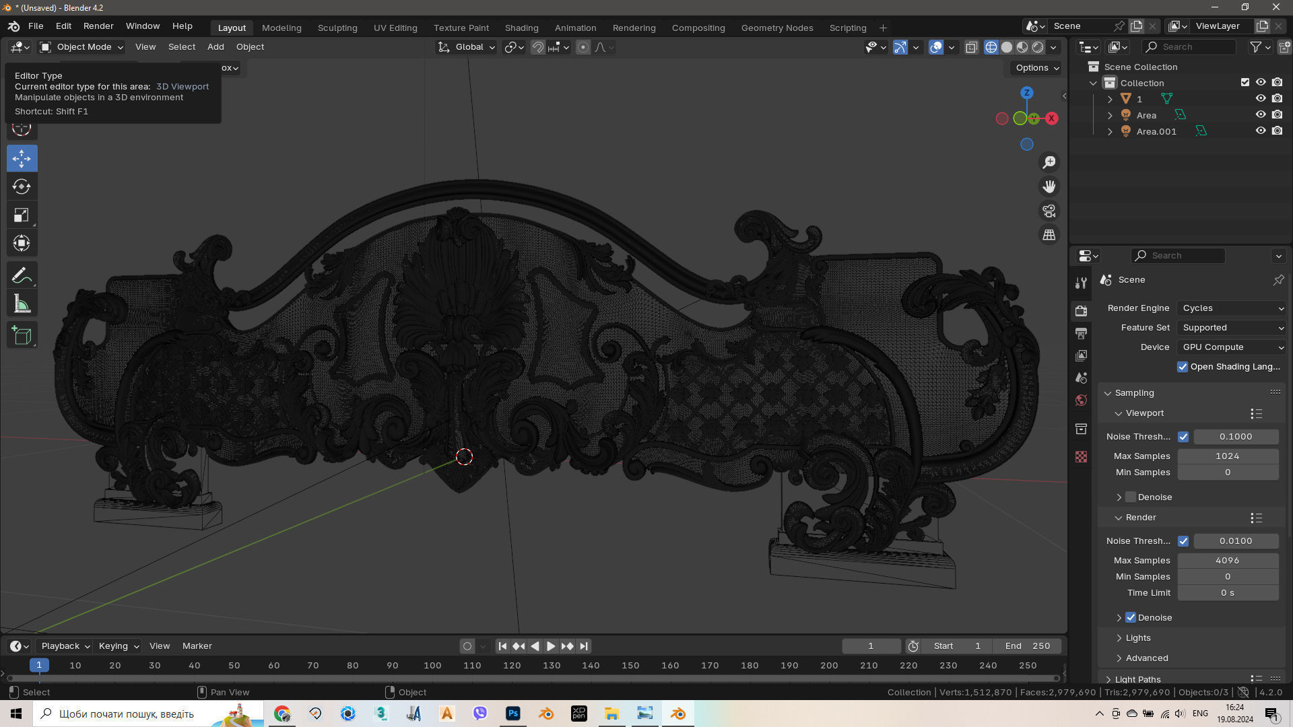Open the Global transform orientation dropdown
1293x727 pixels.
coord(467,47)
